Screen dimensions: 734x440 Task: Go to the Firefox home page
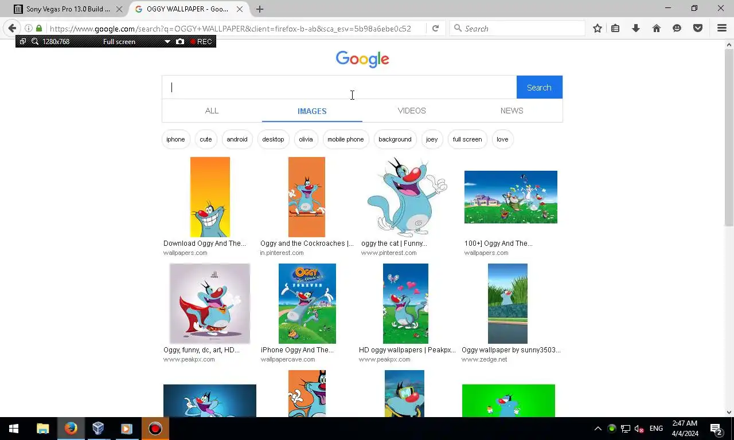pos(657,28)
